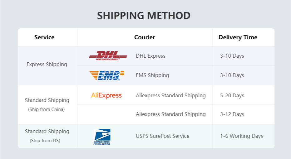
Task: Select the EMS Shipping courier text
Action: click(152, 75)
